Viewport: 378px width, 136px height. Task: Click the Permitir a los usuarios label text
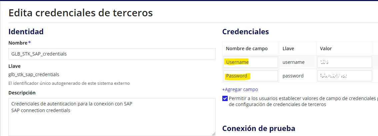point(303,101)
